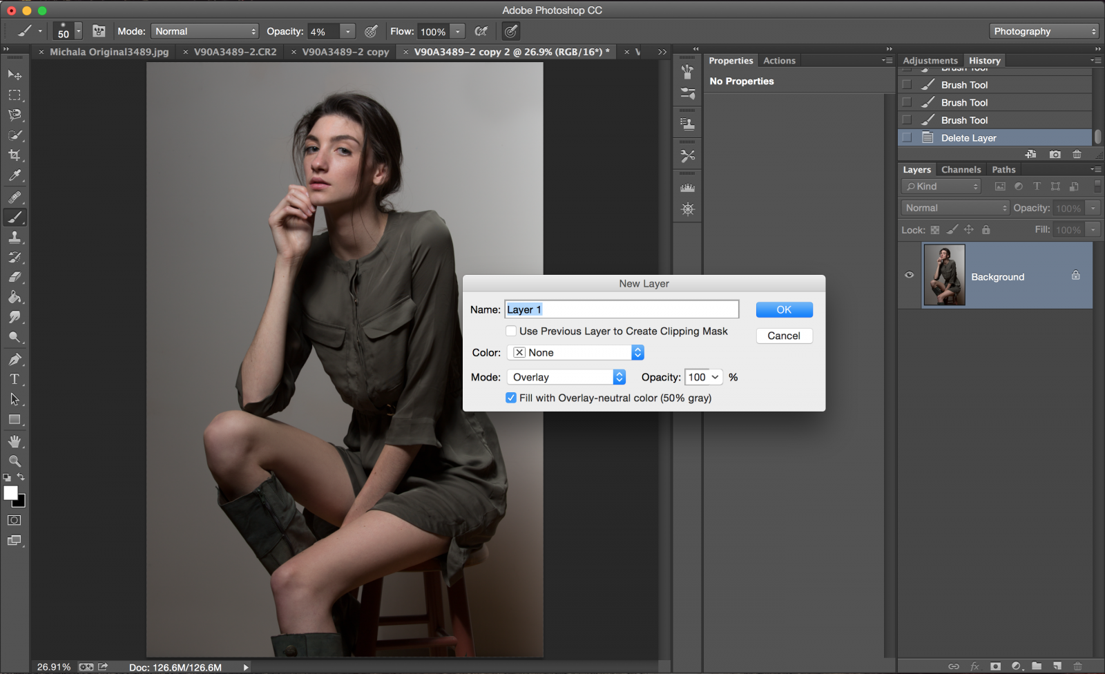Image resolution: width=1105 pixels, height=674 pixels.
Task: Select the Crop tool in toolbar
Action: coord(15,155)
